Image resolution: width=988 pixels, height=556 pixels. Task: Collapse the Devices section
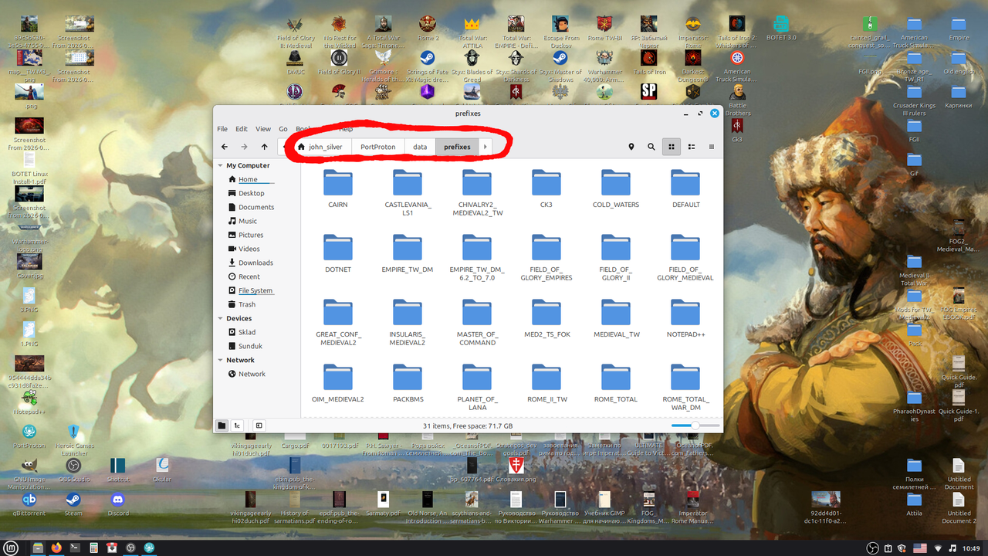pos(220,318)
